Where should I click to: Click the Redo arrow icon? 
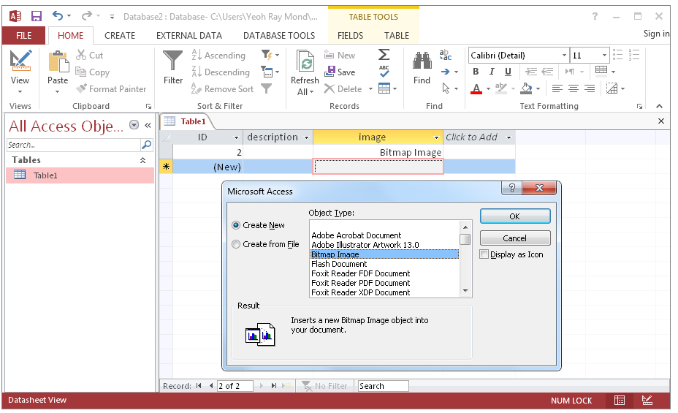[86, 16]
